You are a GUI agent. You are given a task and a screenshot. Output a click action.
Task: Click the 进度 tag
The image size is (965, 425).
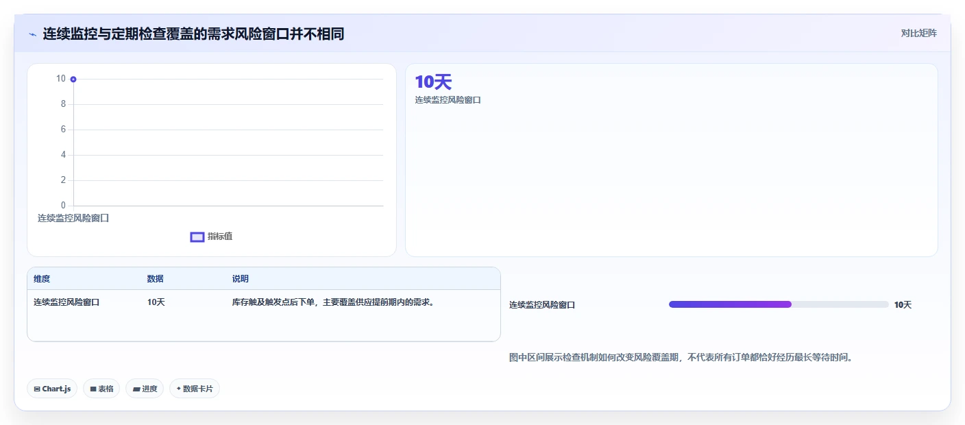point(145,389)
